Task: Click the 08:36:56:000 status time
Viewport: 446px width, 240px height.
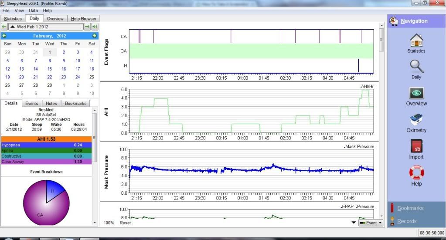Action: (432, 233)
